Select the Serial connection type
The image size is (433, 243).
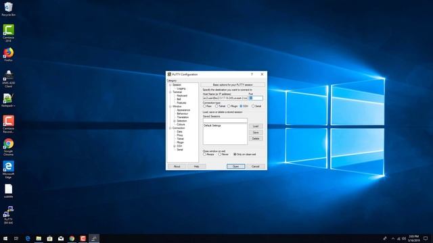[x=253, y=106]
